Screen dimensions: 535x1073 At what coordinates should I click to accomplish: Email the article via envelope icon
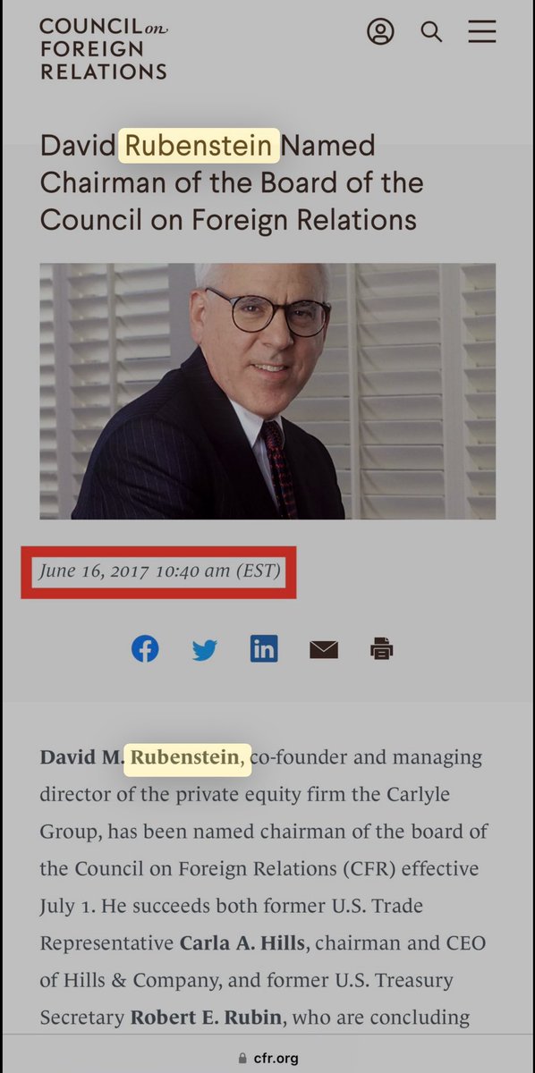point(324,650)
